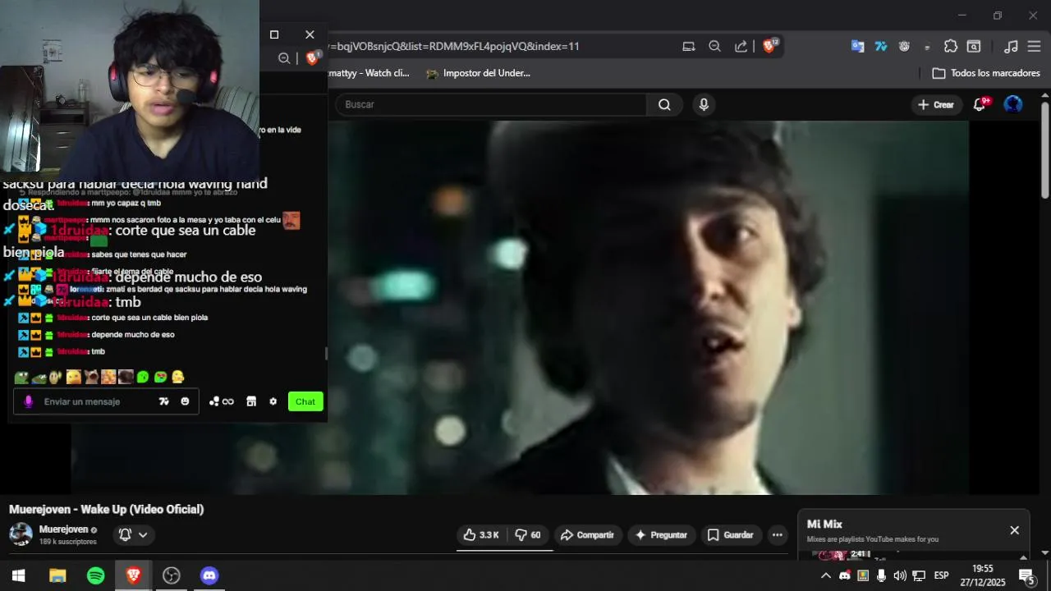Open chat settings gear icon
1051x591 pixels.
[273, 401]
